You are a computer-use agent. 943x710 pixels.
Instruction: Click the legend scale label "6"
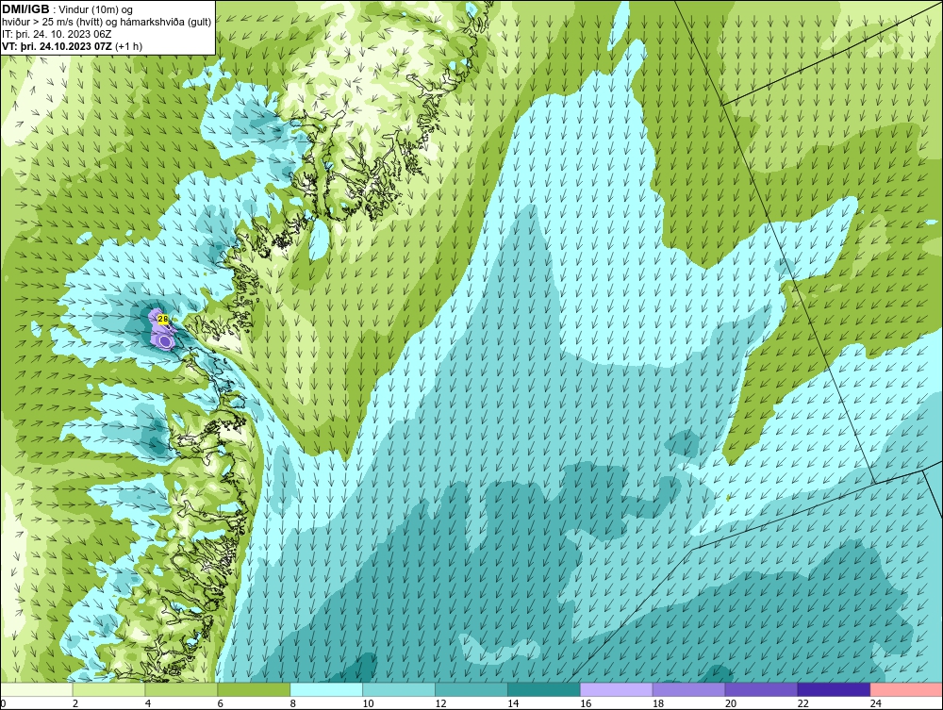click(x=220, y=703)
